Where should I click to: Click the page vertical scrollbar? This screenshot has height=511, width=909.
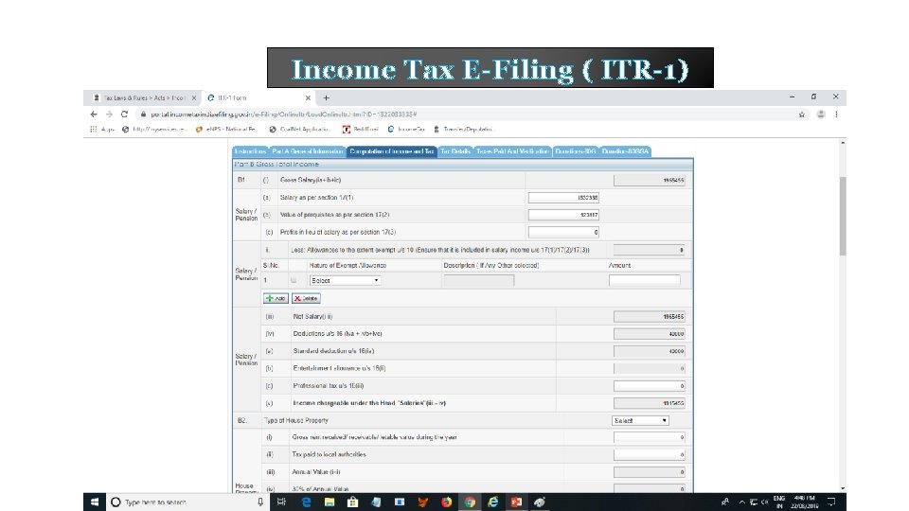[x=843, y=216]
